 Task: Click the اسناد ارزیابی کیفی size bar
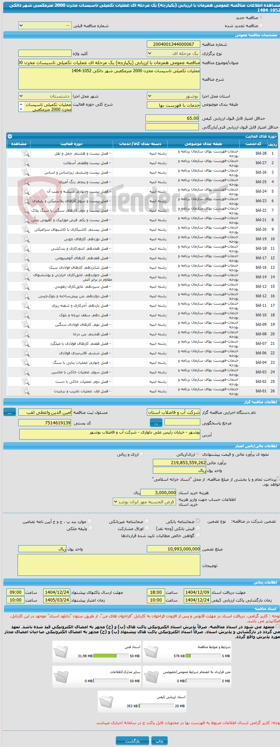(x=156, y=706)
